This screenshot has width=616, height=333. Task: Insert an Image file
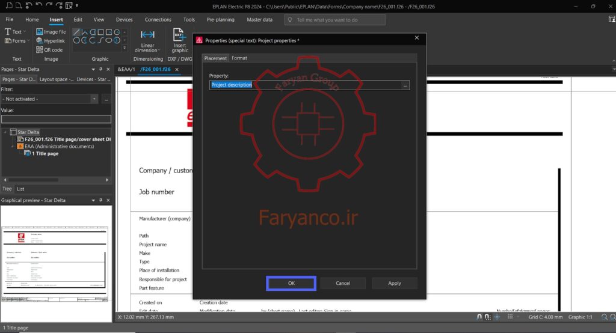(51, 32)
